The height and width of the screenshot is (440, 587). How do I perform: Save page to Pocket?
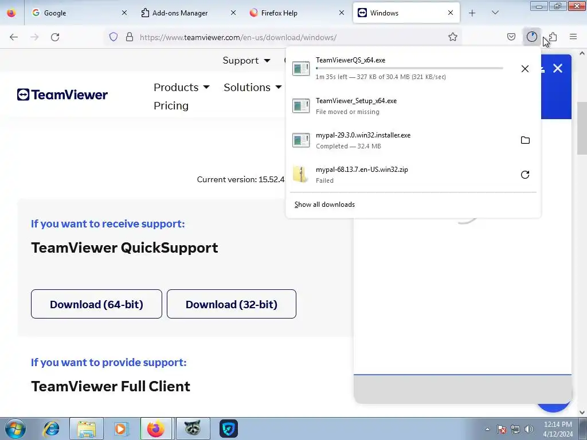(511, 37)
